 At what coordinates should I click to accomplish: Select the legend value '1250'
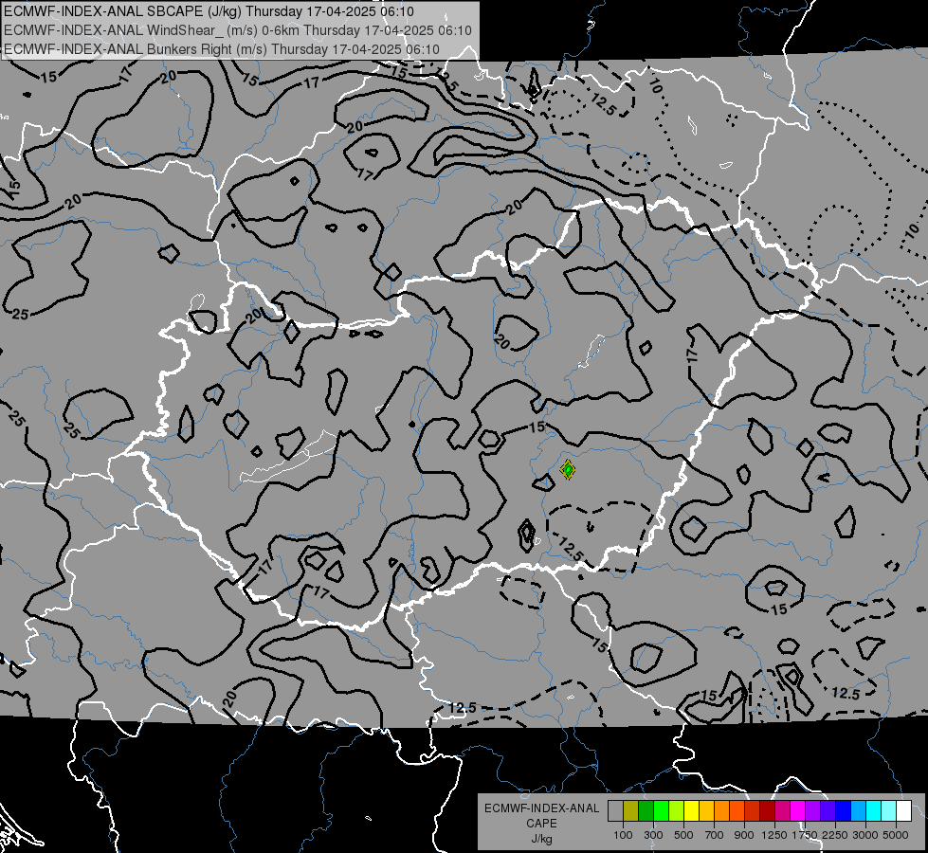point(774,835)
